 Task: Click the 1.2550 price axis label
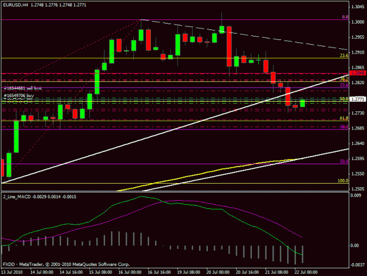coord(358,174)
